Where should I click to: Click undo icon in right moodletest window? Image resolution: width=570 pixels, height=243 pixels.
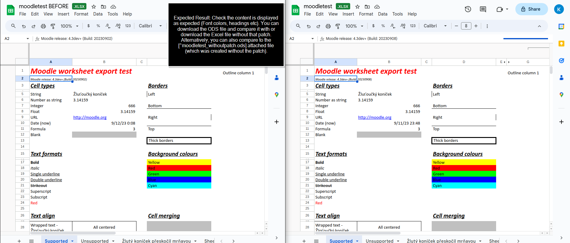point(308,26)
